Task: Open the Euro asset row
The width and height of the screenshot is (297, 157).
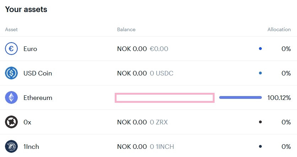Action: [30, 49]
